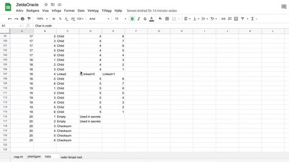This screenshot has height=162, width=289.
Task: Open the filter views dropdown arrow
Action: pyautogui.click(x=247, y=19)
